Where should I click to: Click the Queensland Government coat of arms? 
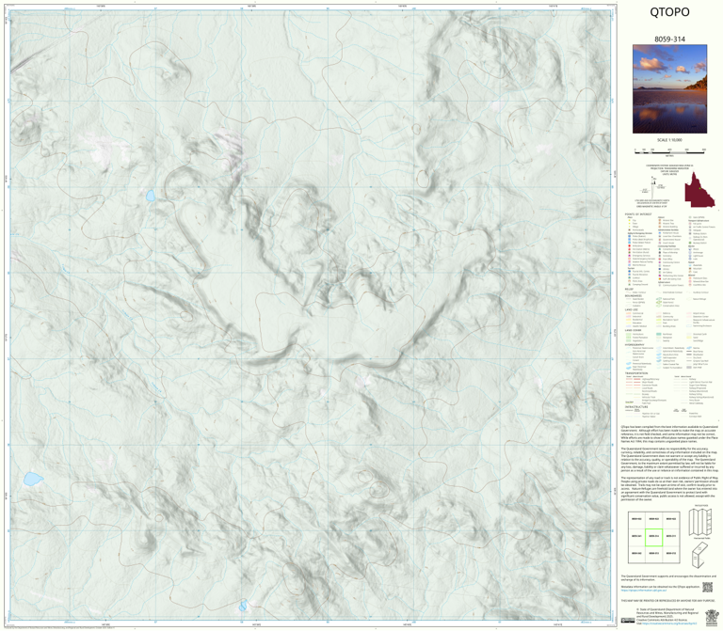click(x=712, y=616)
